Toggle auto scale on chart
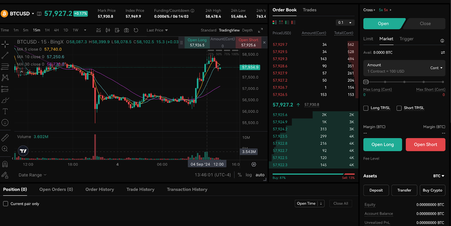Screen dimensions: 451x226 pyautogui.click(x=260, y=175)
